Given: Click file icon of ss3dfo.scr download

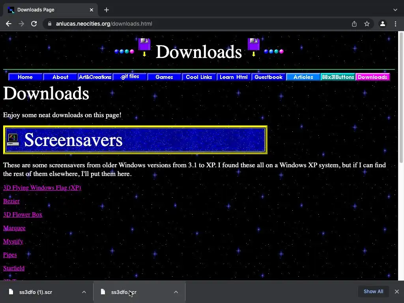Looking at the screenshot, I should pos(103,292).
